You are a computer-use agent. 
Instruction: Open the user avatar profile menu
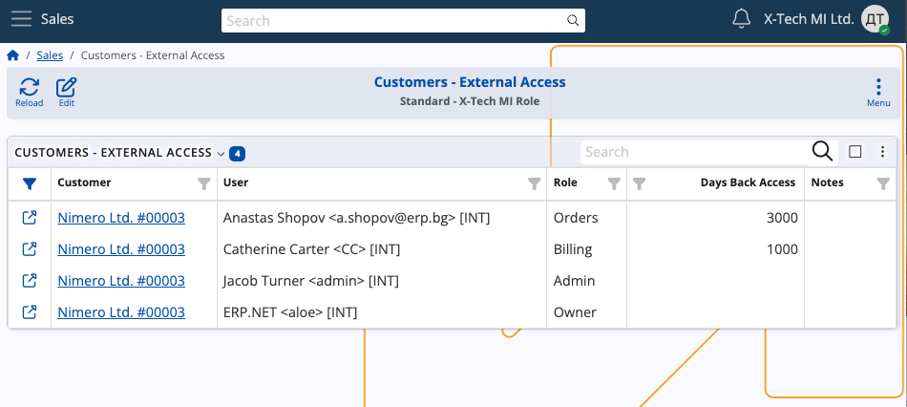pos(875,20)
